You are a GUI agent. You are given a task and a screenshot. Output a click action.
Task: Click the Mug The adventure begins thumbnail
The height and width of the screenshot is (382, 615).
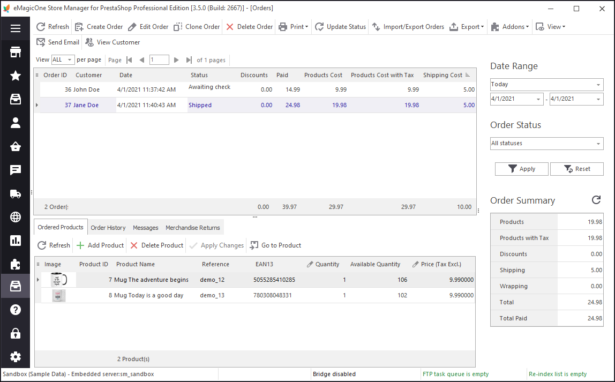pos(59,280)
